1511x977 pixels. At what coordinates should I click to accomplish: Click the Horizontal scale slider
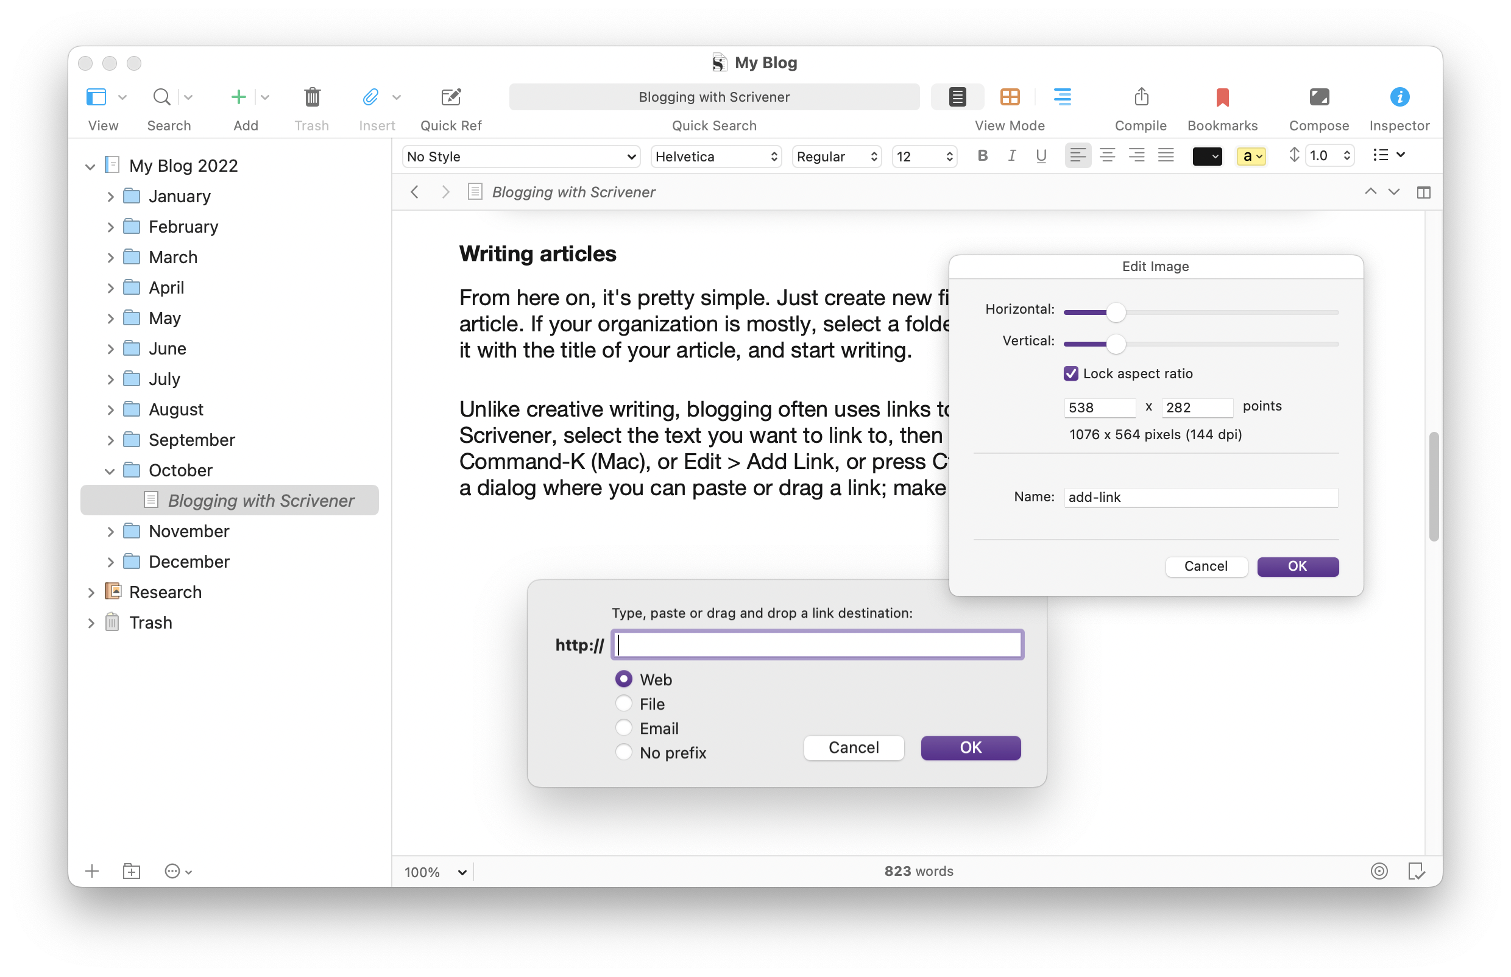pos(1115,312)
